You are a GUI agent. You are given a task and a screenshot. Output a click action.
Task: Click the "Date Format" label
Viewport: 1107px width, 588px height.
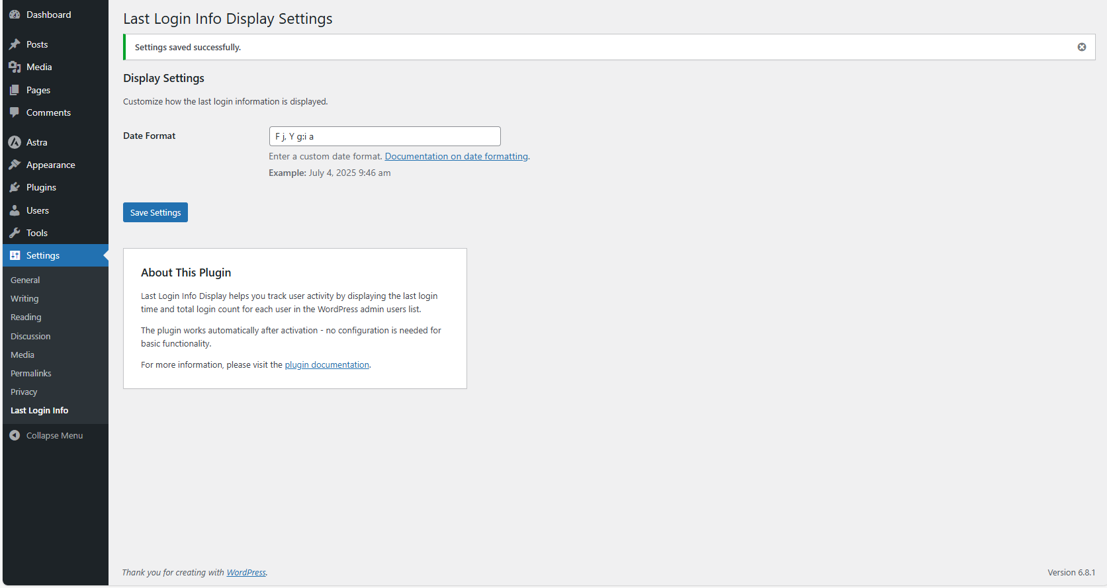pyautogui.click(x=150, y=136)
